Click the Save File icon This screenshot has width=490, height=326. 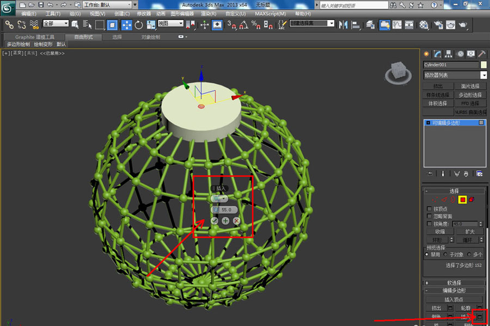coord(41,5)
